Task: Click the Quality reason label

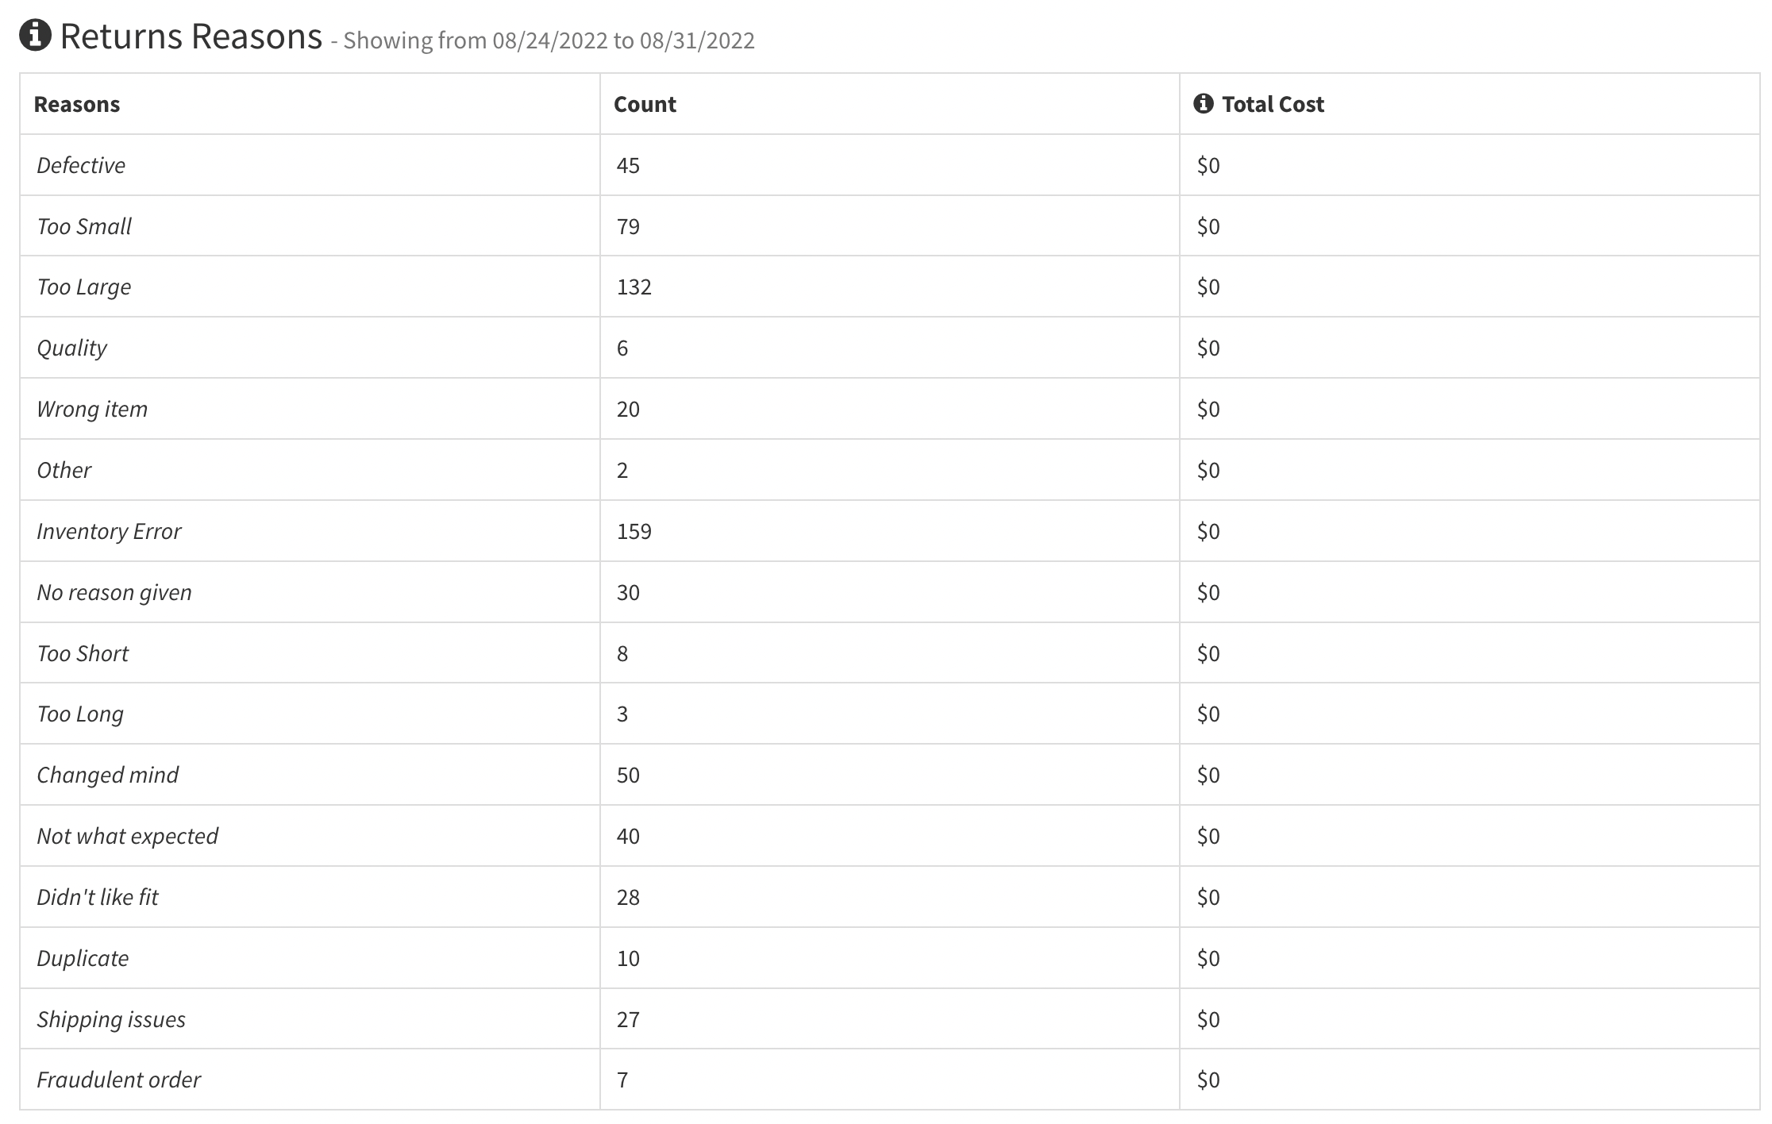Action: [x=71, y=348]
